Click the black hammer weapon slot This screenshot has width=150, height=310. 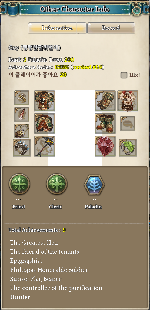click(x=45, y=146)
